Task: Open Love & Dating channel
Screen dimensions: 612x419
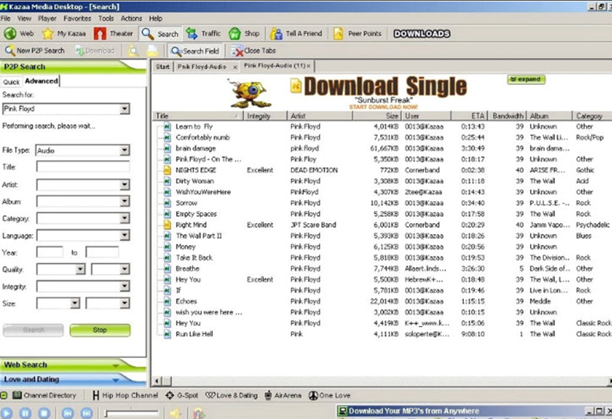Action: point(231,395)
